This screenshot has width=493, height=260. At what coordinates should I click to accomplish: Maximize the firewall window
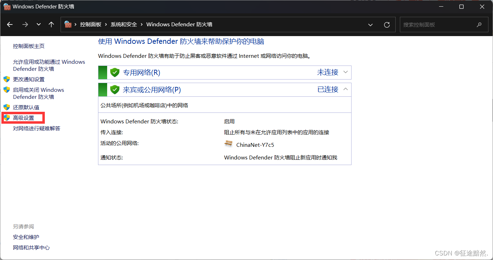[461, 7]
